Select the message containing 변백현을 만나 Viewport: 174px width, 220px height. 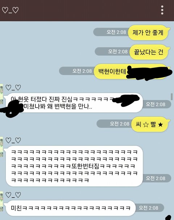73,103
